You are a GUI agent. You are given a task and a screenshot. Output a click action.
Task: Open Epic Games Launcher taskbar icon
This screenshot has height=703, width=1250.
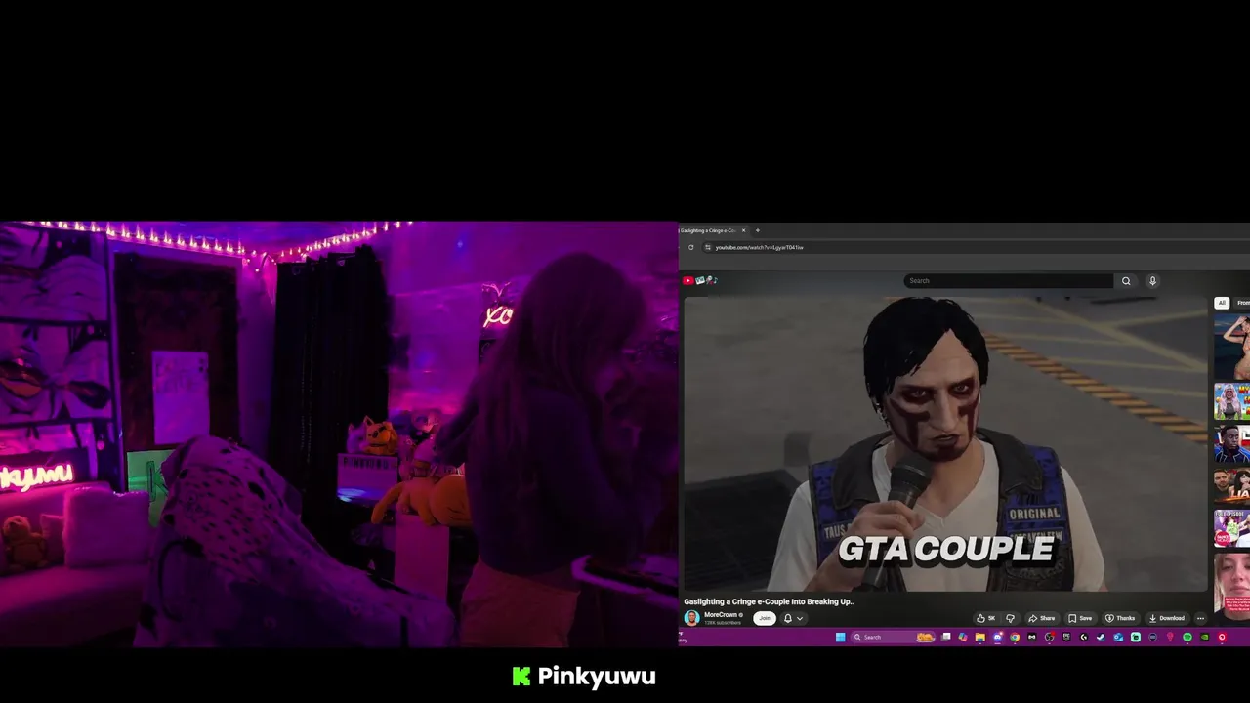click(x=1066, y=637)
